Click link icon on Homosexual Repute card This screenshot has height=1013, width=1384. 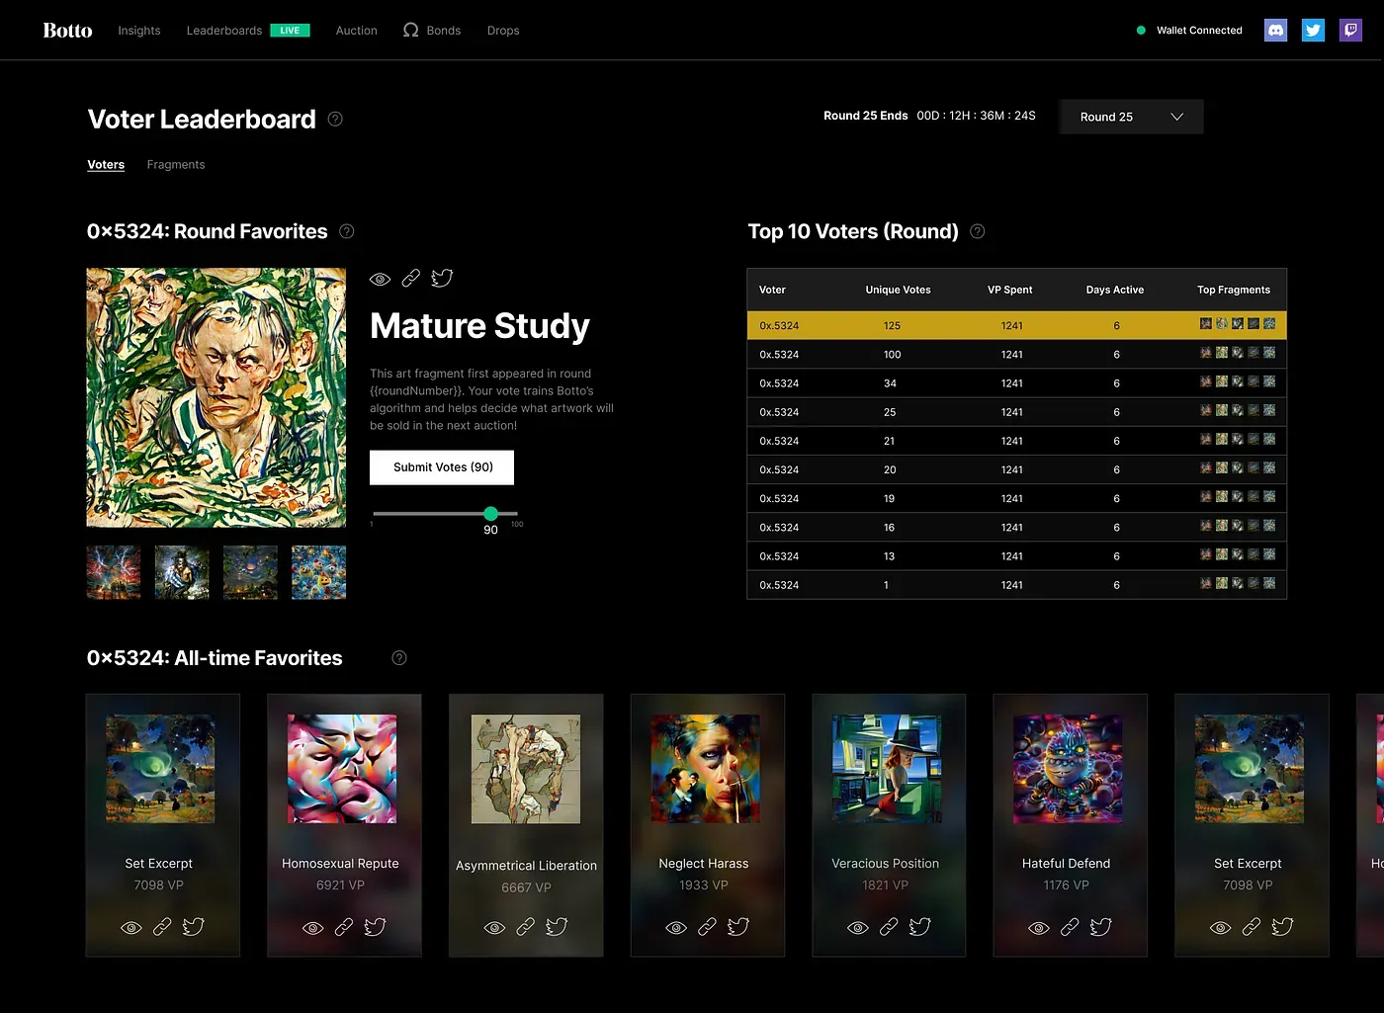tap(344, 927)
